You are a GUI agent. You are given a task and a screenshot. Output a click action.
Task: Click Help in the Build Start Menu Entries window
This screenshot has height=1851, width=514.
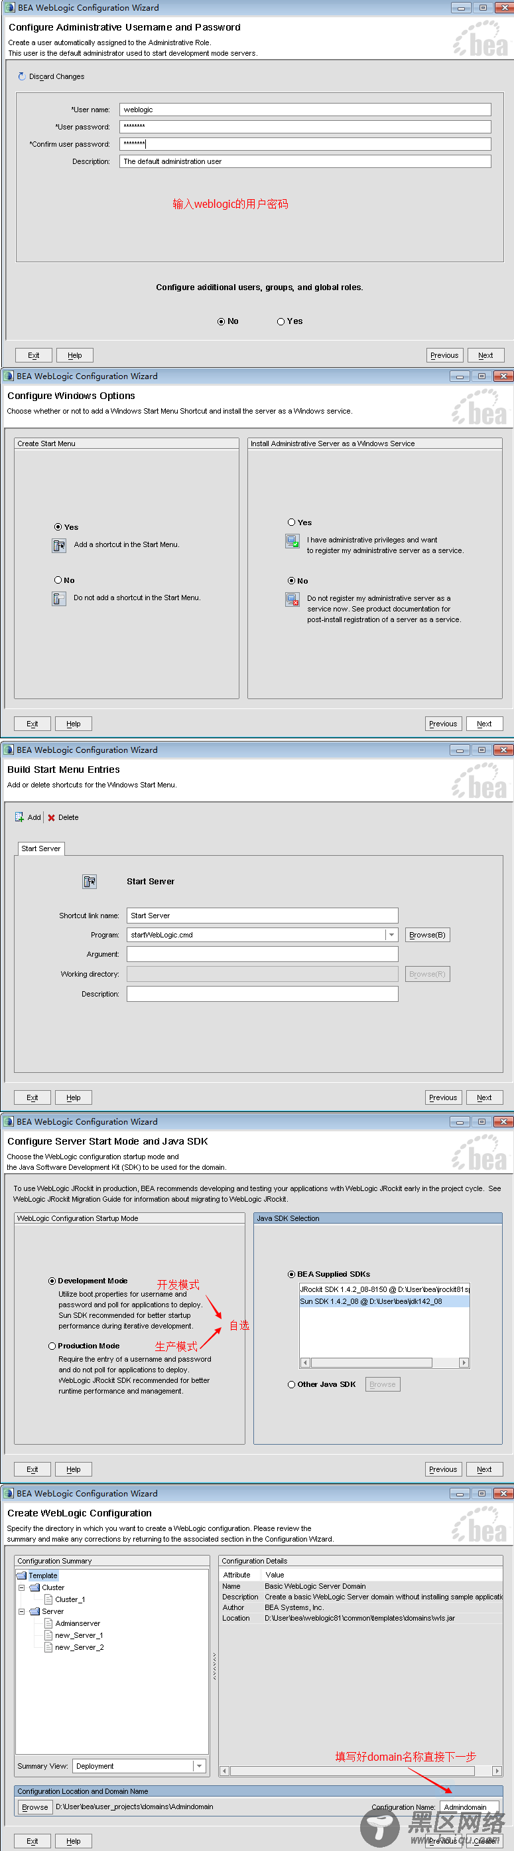tap(73, 1097)
